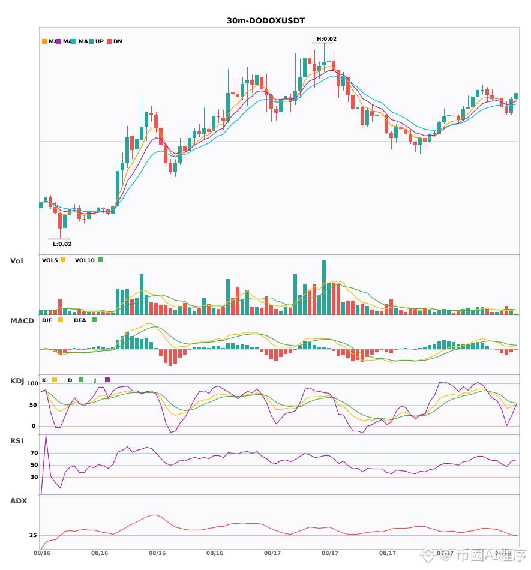The image size is (531, 570).
Task: Click the DN legend text
Action: click(x=118, y=41)
